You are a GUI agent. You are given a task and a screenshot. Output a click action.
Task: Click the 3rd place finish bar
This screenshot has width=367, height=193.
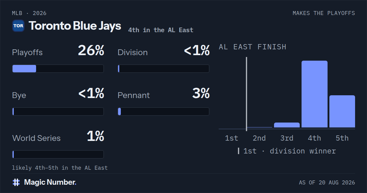[x=287, y=125]
